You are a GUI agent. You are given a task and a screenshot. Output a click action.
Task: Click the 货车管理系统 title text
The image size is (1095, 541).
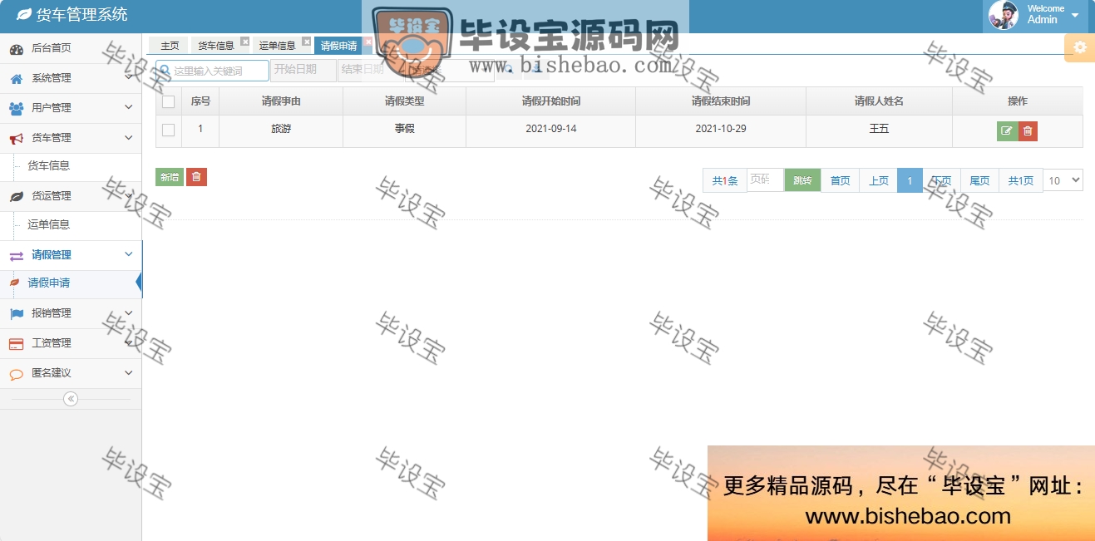tap(82, 15)
